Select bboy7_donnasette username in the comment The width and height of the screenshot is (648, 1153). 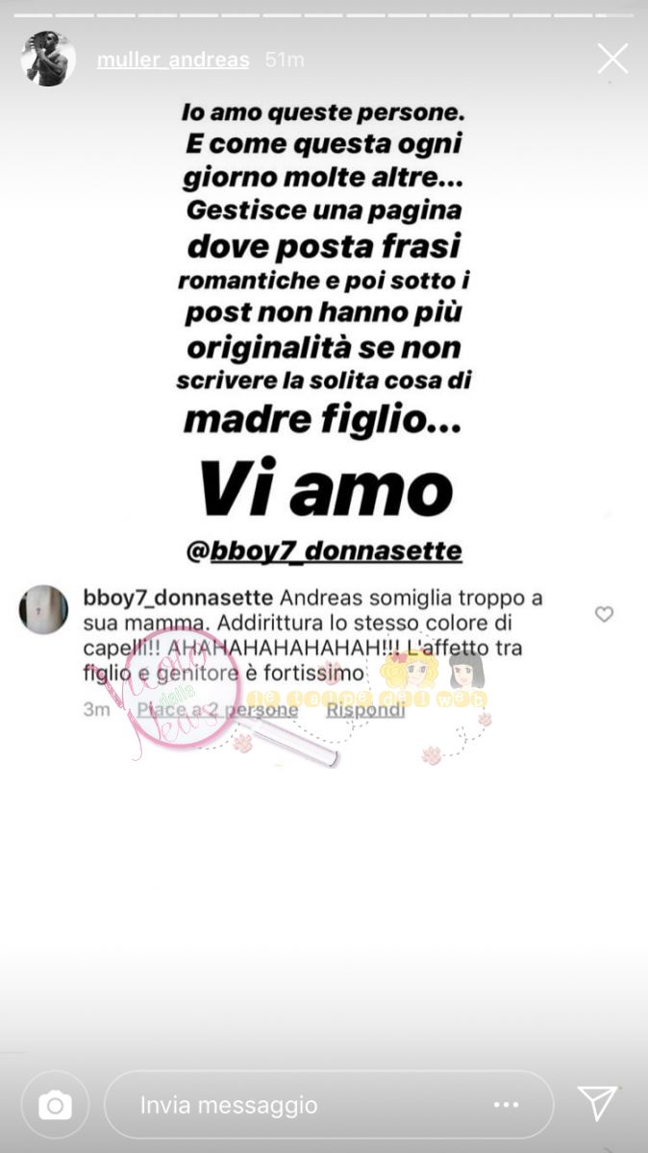click(x=178, y=598)
